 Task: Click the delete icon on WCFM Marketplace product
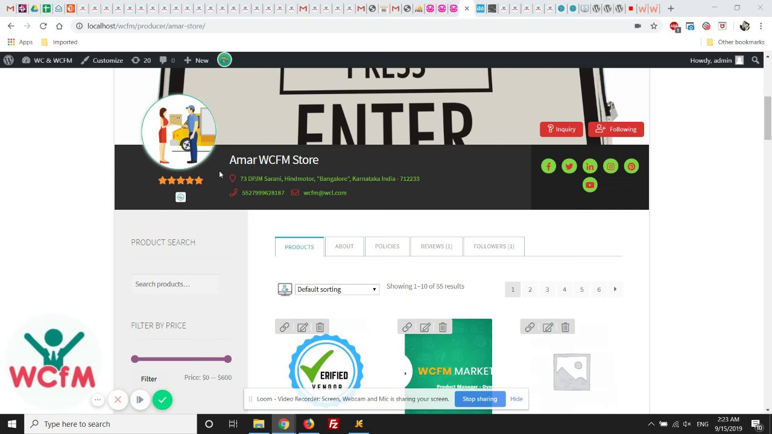coord(443,327)
